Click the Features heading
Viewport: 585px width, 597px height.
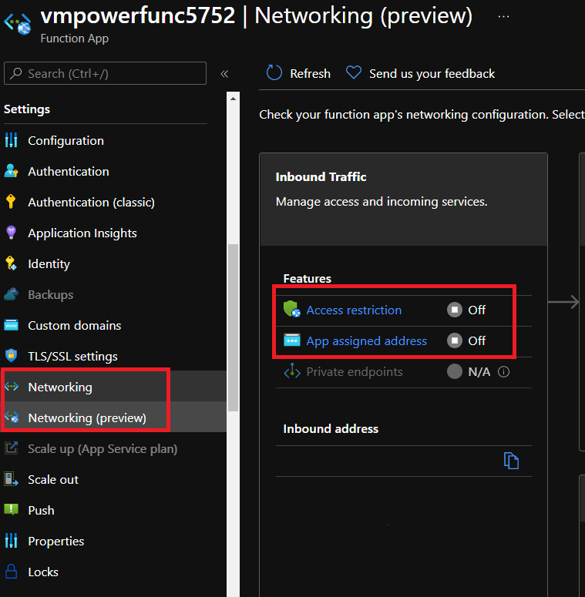click(x=307, y=279)
